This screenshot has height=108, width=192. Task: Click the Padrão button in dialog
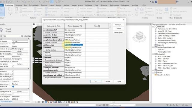tap(118, 28)
